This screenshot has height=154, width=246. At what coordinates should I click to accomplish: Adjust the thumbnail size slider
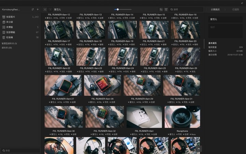point(118,10)
